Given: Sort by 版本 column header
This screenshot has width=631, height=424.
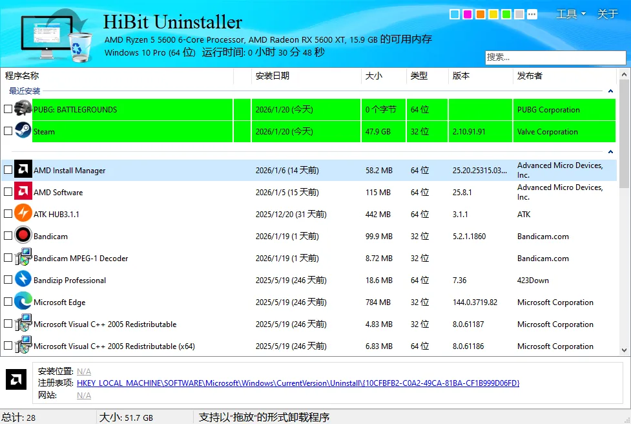Looking at the screenshot, I should tap(481, 76).
